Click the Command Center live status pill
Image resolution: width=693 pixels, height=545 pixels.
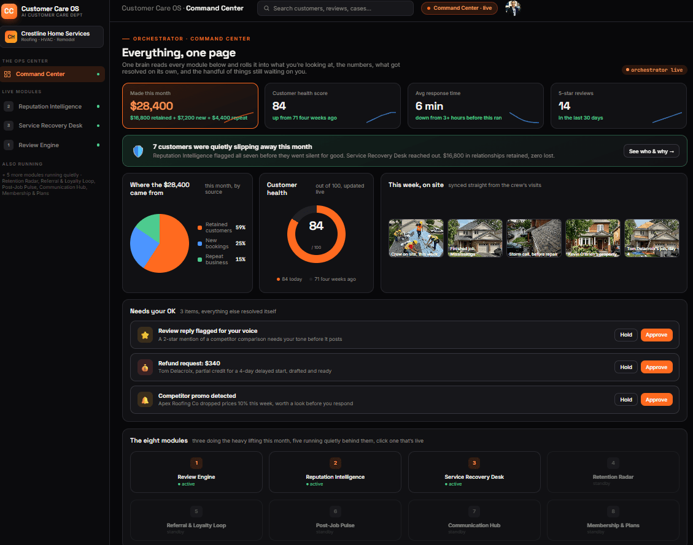coord(459,8)
